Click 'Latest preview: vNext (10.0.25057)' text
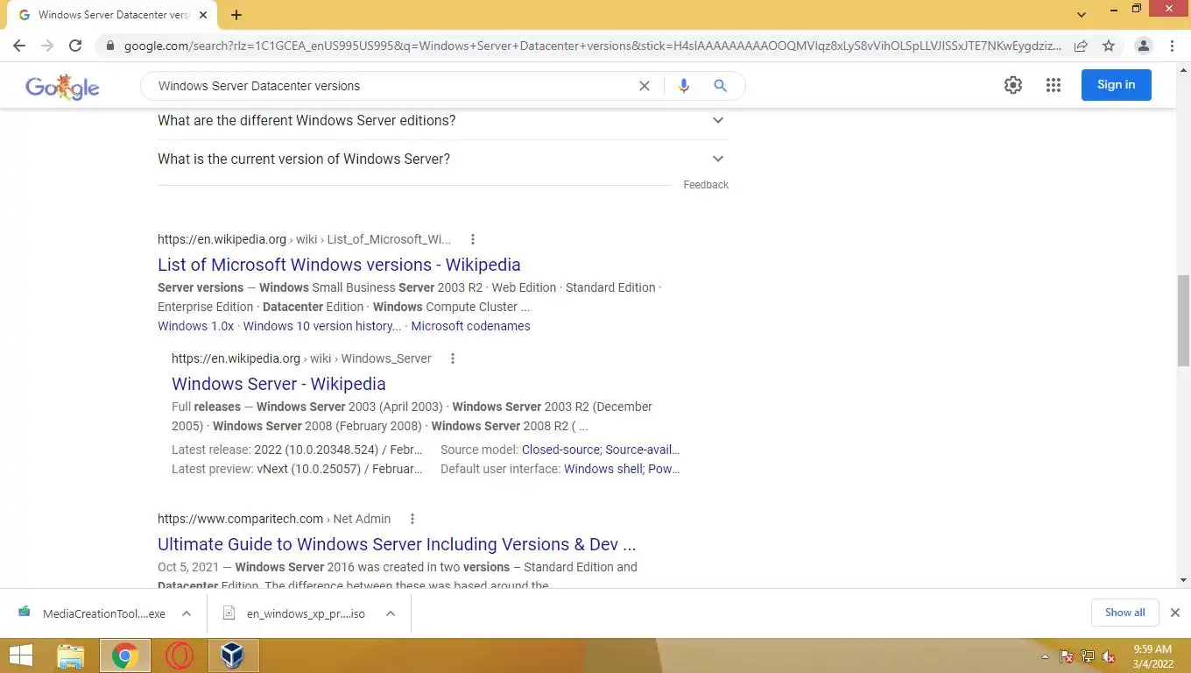 point(297,469)
